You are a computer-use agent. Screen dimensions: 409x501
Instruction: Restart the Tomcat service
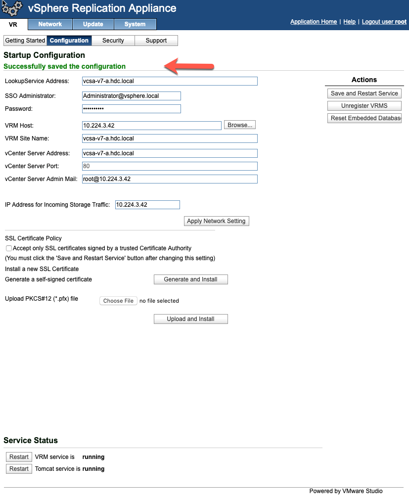point(19,469)
